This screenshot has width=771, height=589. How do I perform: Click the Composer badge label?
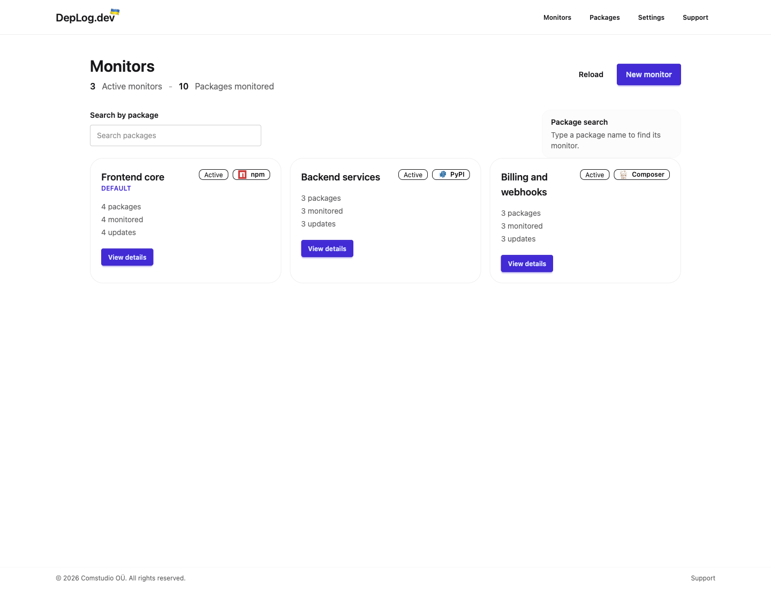648,175
